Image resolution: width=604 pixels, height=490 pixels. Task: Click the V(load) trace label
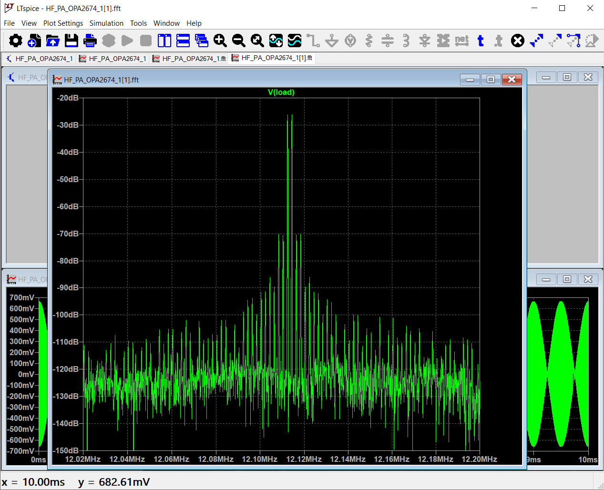[x=281, y=92]
